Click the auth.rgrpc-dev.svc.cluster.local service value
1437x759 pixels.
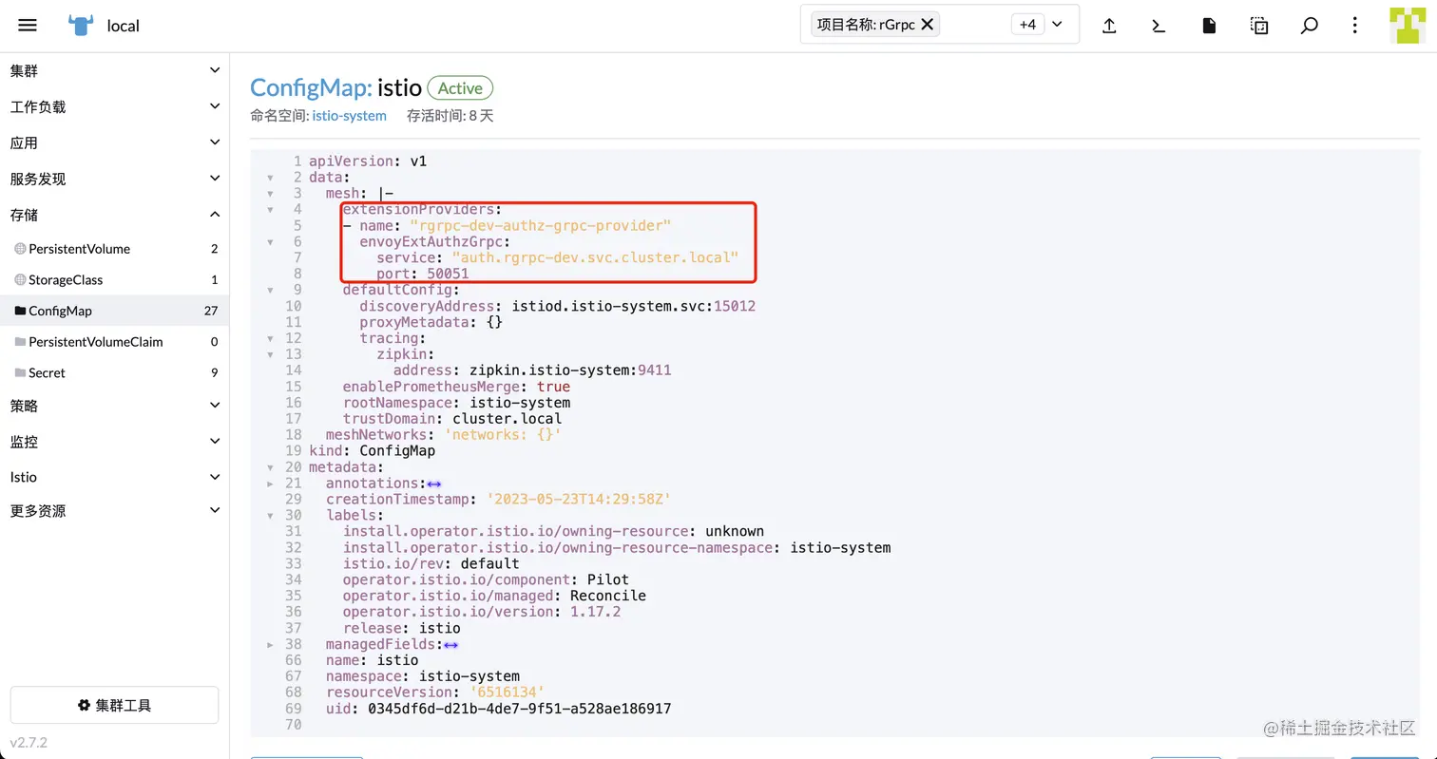(595, 258)
